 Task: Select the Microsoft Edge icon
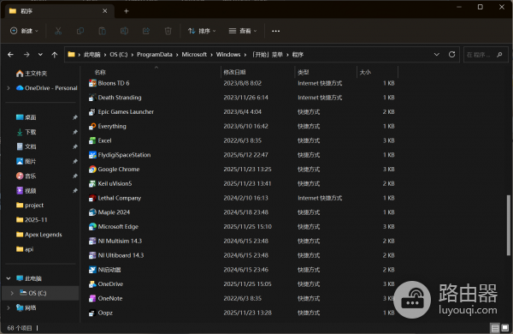click(92, 227)
